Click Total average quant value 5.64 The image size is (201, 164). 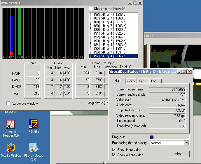pos(67,94)
